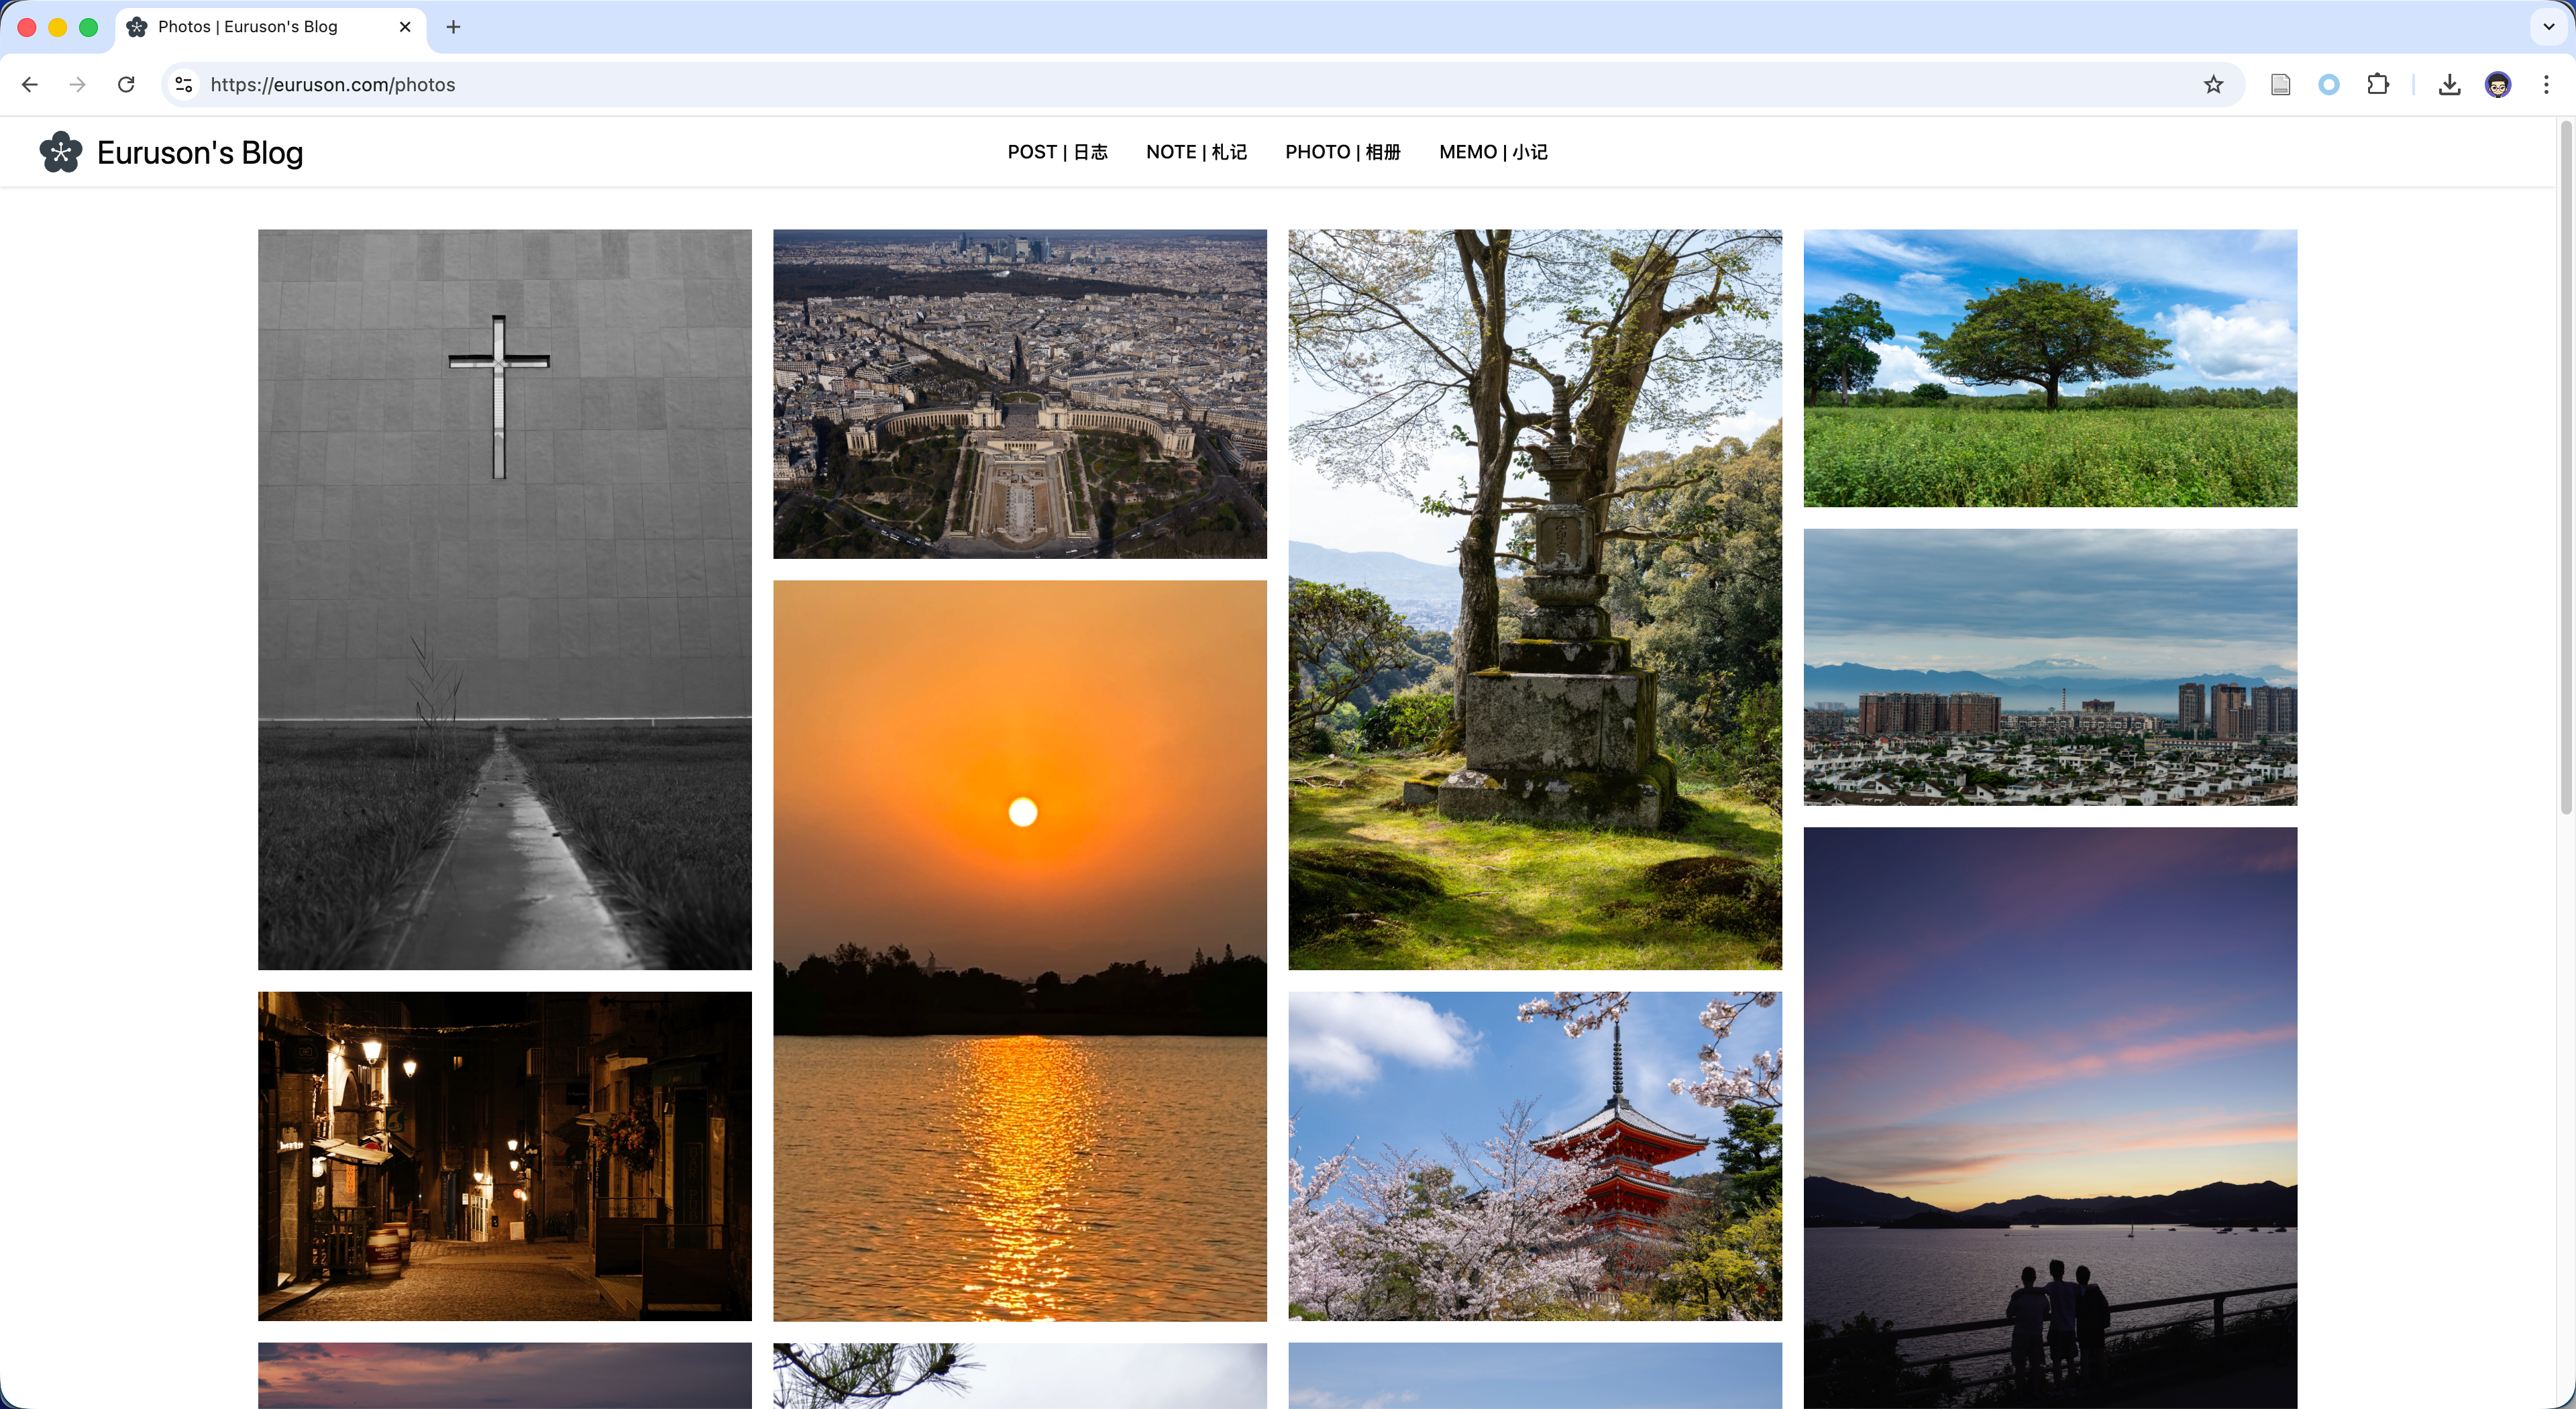
Task: Go to MEMO | 小记 section
Action: [1493, 152]
